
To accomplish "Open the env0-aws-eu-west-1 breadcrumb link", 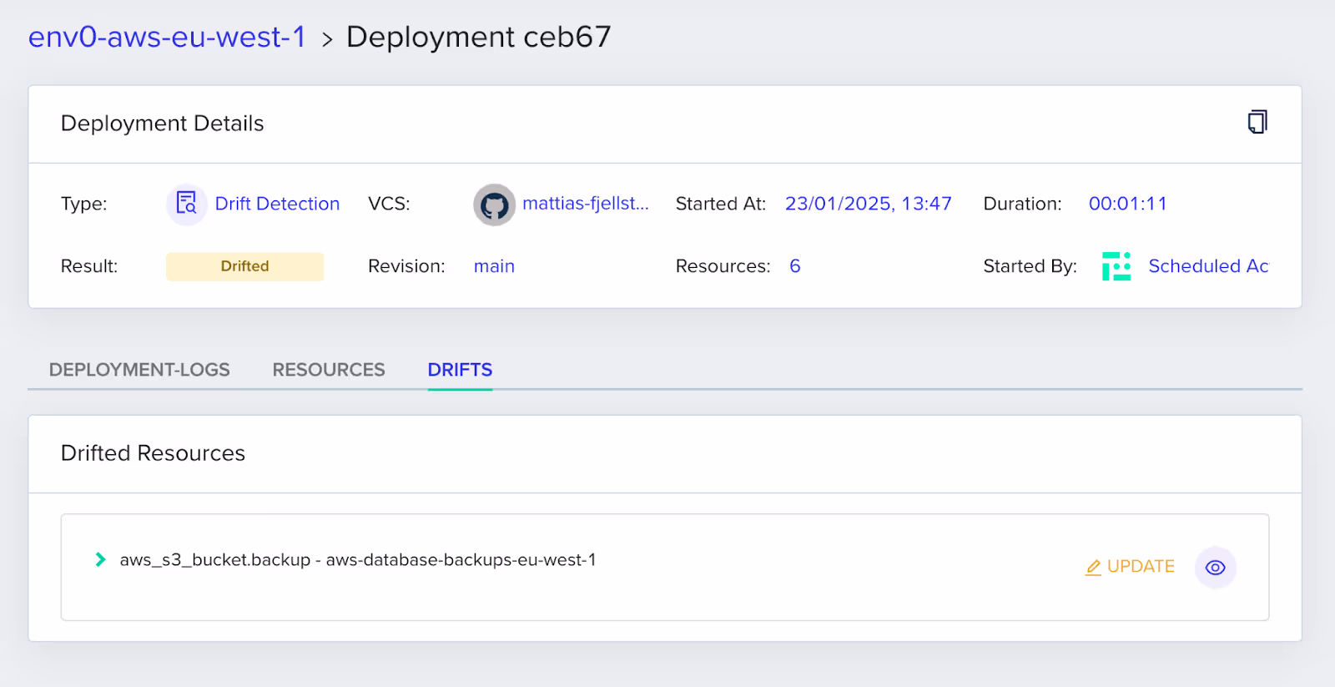I will click(x=167, y=37).
